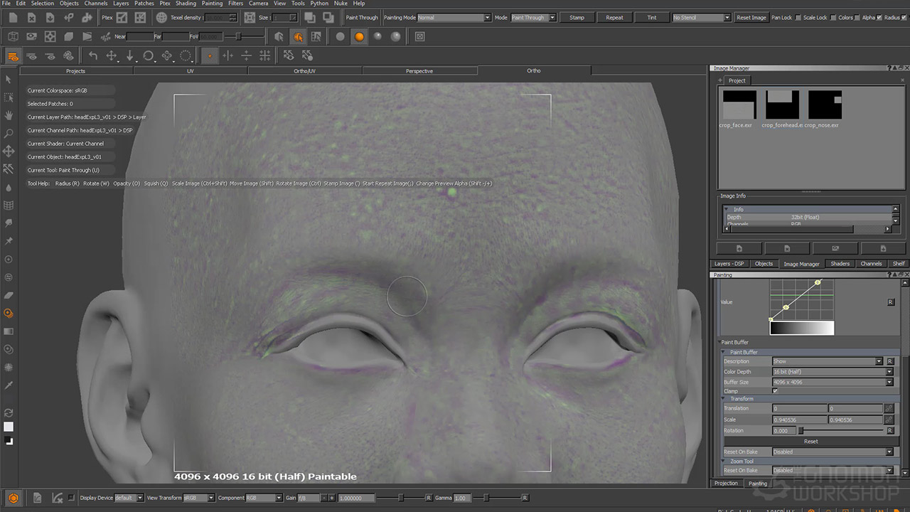
Task: Open the No Stencil dropdown
Action: (x=701, y=18)
